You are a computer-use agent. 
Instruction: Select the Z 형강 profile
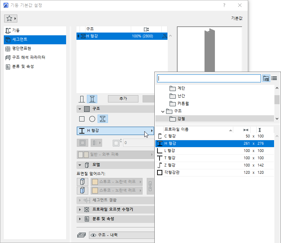click(215, 165)
